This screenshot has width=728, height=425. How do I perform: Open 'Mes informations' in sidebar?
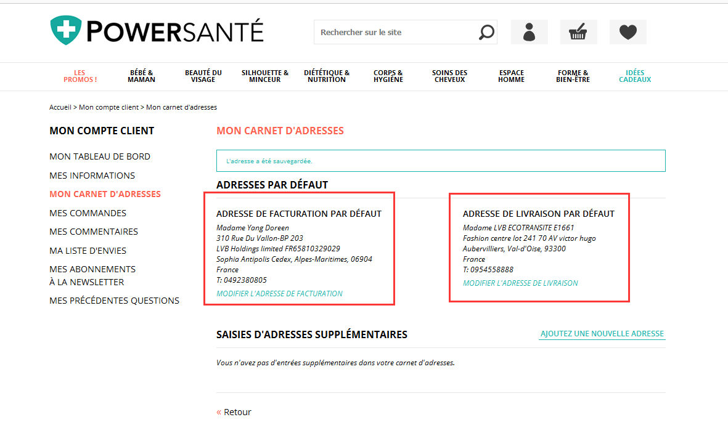click(x=92, y=176)
